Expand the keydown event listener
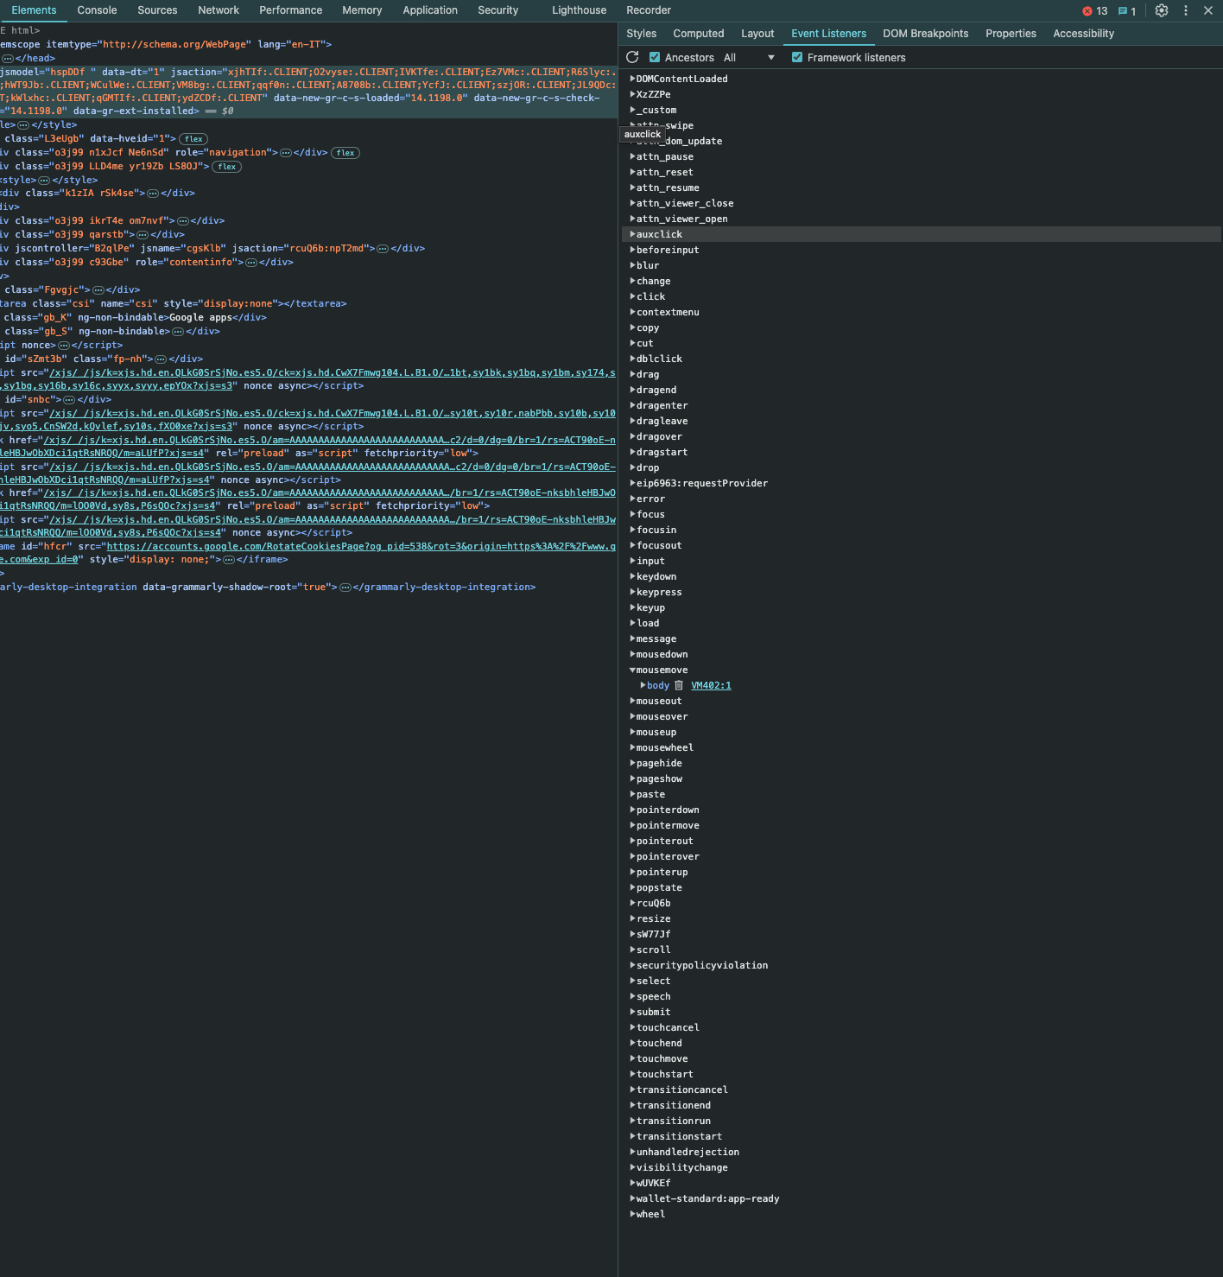 (632, 576)
